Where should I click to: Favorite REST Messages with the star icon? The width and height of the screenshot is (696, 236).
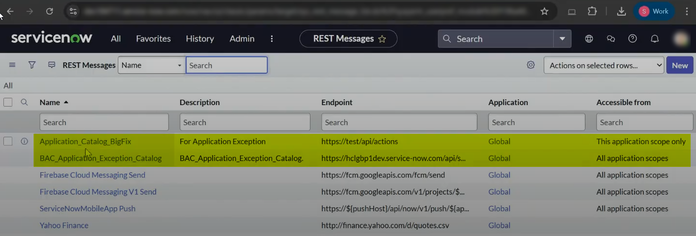coord(382,39)
